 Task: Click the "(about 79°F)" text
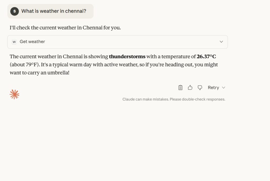point(25,64)
